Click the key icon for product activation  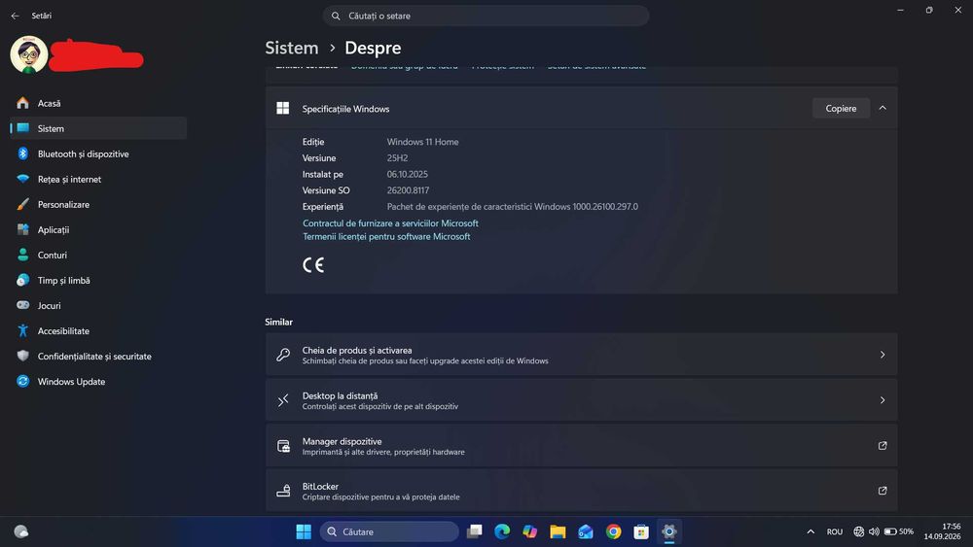[283, 355]
